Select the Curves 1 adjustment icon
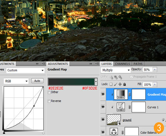The width and height of the screenshot is (166, 136). point(121,107)
